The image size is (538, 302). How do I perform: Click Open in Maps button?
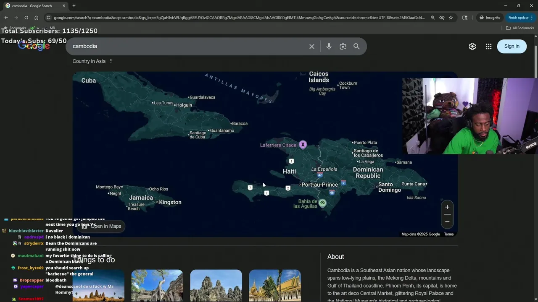click(x=101, y=226)
